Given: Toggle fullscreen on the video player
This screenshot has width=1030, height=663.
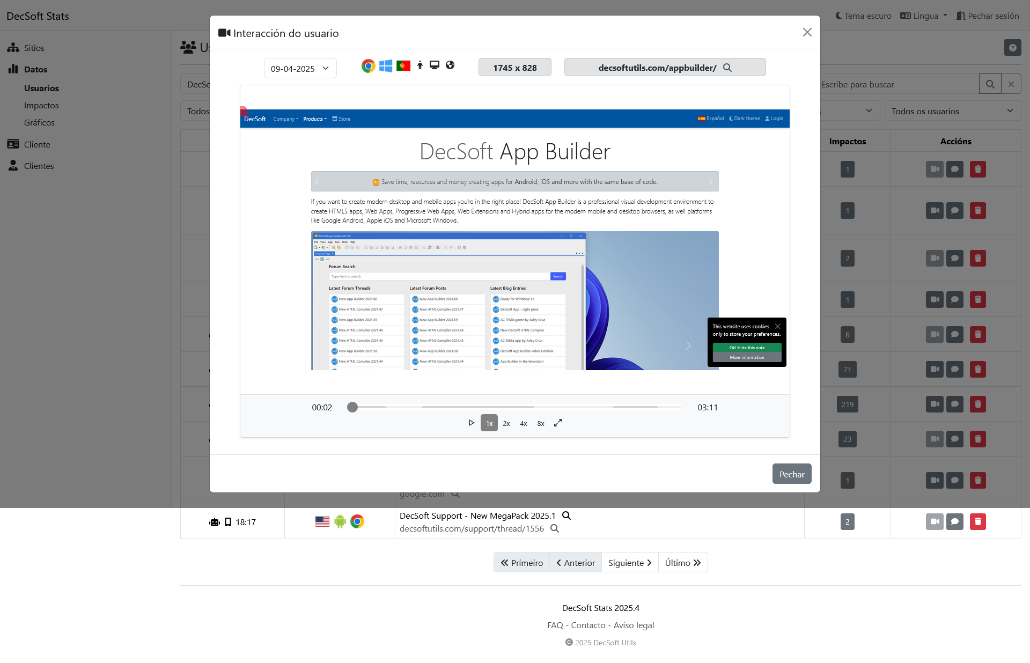Looking at the screenshot, I should pyautogui.click(x=558, y=423).
